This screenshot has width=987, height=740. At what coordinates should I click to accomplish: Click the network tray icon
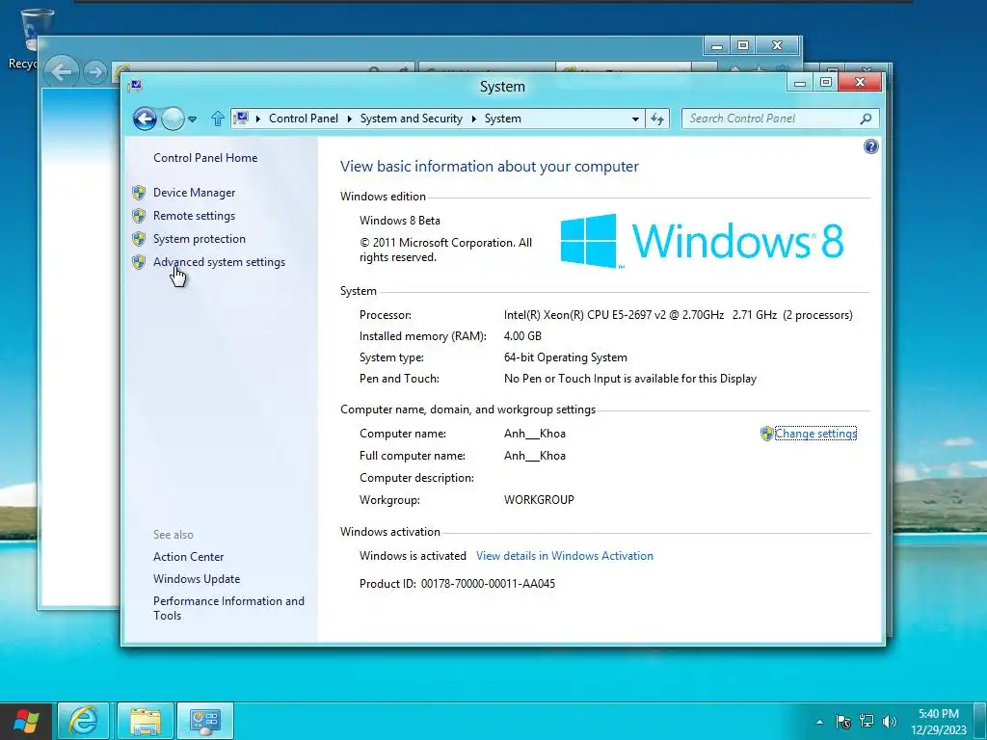point(867,722)
